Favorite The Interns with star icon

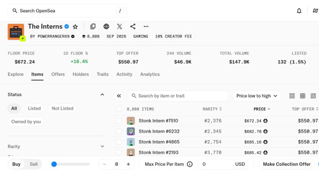tap(75, 27)
